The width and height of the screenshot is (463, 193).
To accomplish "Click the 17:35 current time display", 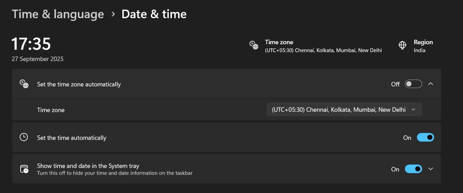I will pyautogui.click(x=31, y=44).
